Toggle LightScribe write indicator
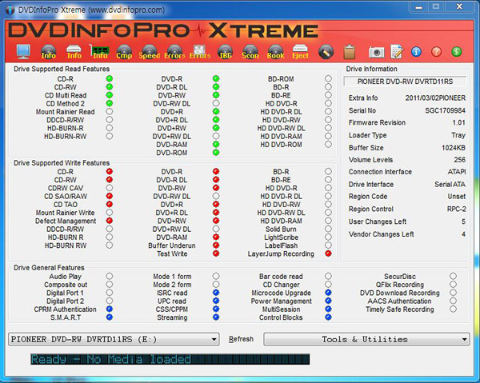Image resolution: width=480 pixels, height=383 pixels. [x=328, y=237]
